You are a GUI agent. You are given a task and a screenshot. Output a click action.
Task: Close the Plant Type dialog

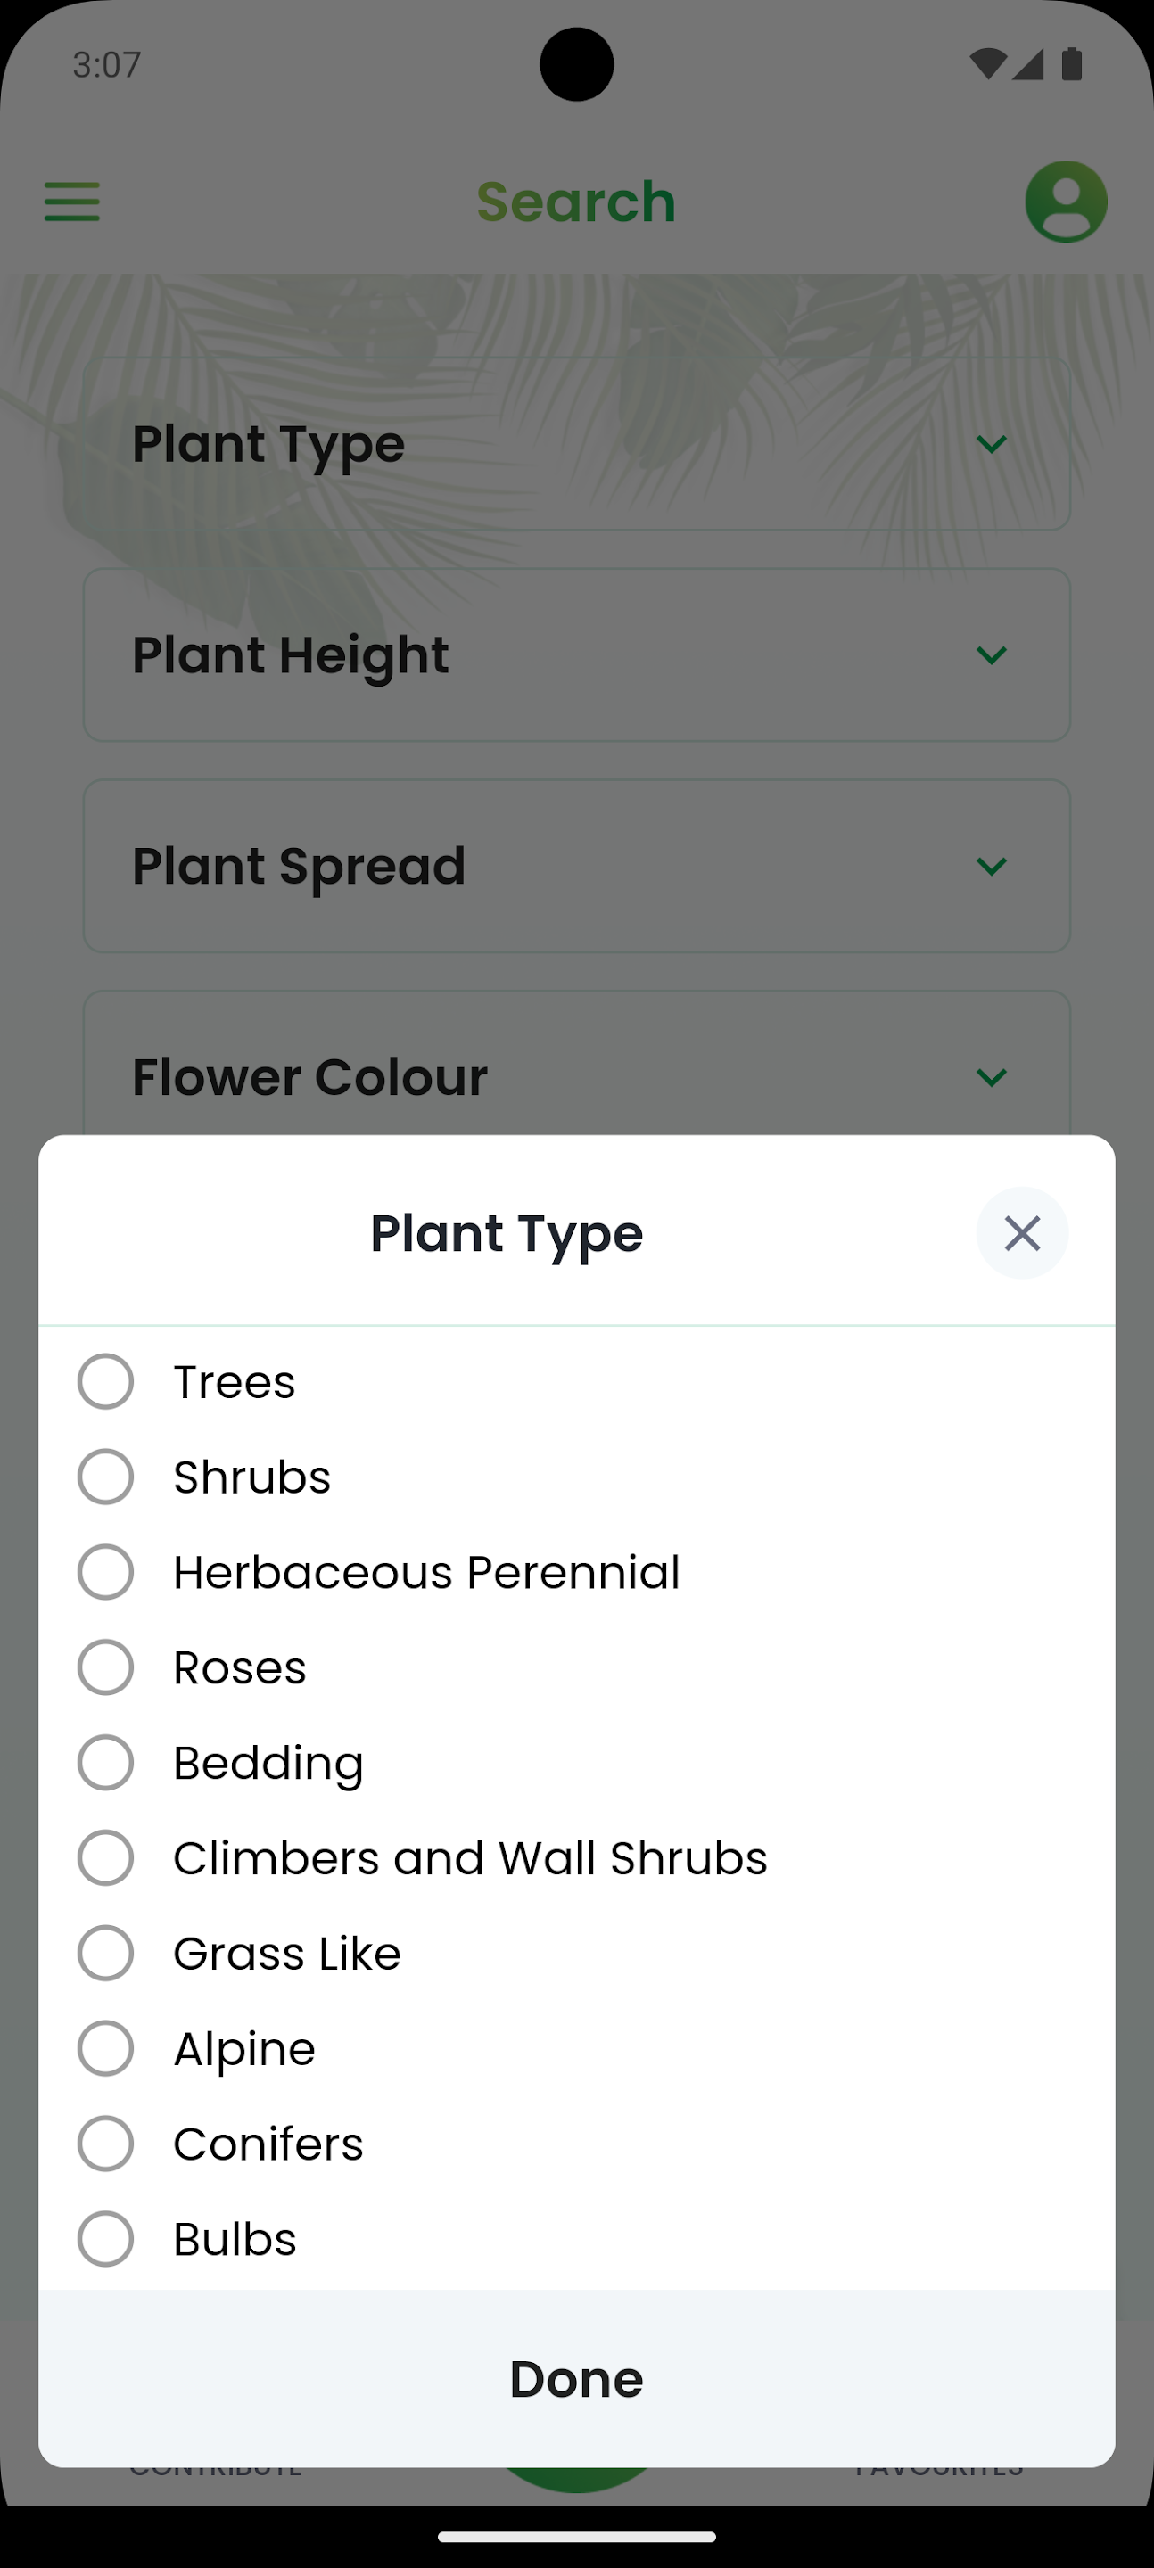click(x=1021, y=1233)
